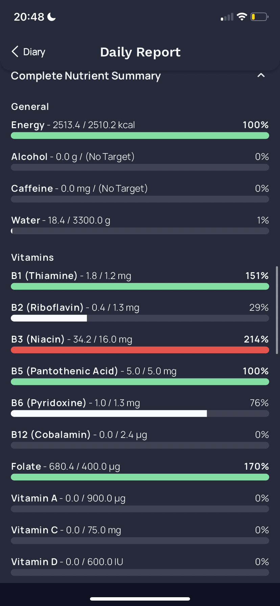Collapse the Complete Nutrient Summary section
Image resolution: width=280 pixels, height=606 pixels.
(x=261, y=75)
